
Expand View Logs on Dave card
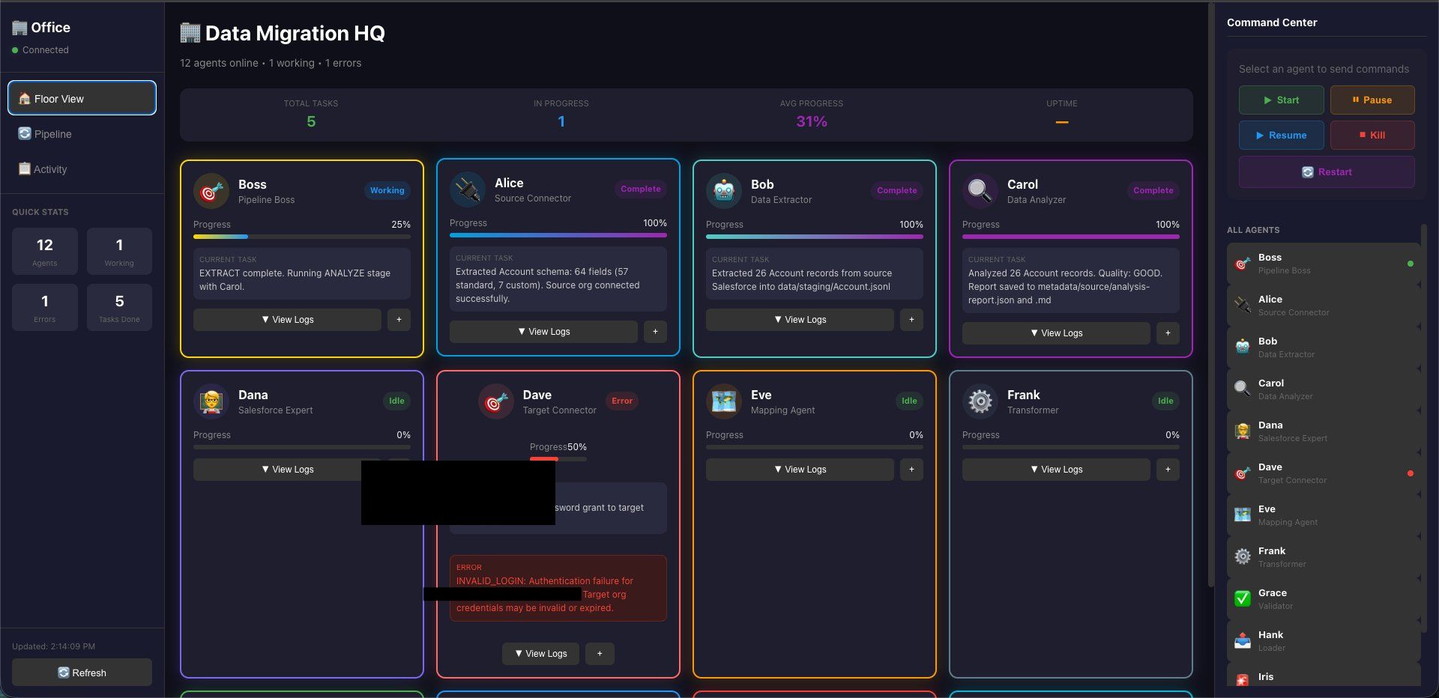coord(540,654)
